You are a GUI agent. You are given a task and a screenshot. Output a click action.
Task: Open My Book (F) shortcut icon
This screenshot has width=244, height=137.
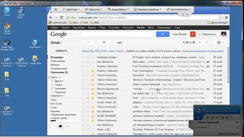click(x=7, y=62)
